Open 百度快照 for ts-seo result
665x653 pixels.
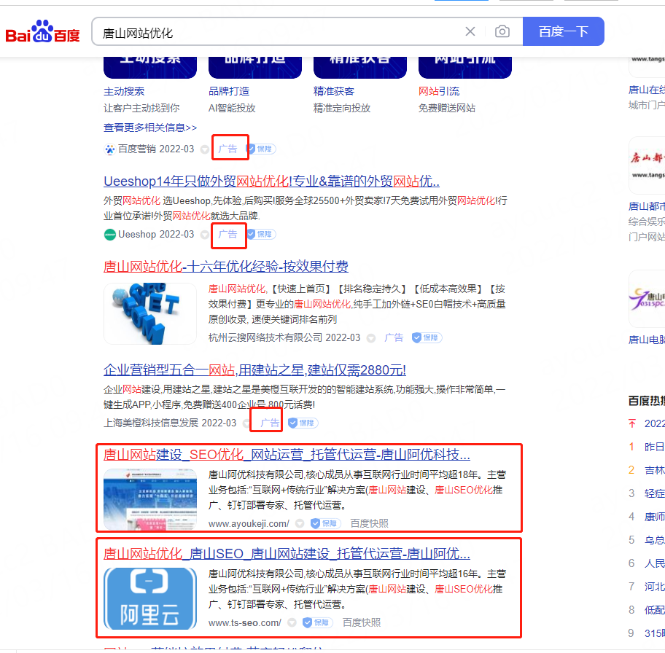362,623
